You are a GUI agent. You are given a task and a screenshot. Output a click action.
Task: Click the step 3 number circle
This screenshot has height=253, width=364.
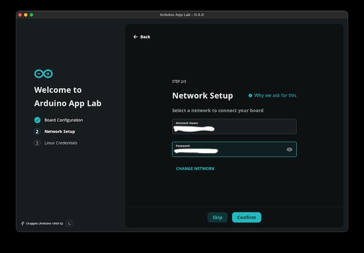pos(37,143)
